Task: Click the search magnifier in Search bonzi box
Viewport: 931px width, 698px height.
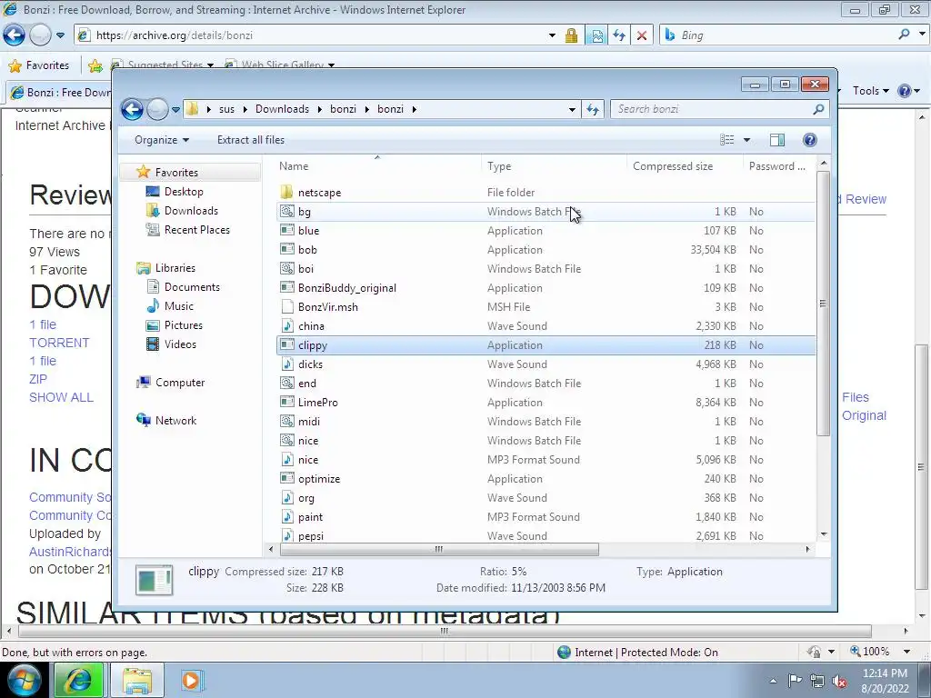Action: coord(818,109)
